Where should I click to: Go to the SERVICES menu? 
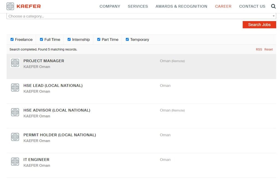138,6
